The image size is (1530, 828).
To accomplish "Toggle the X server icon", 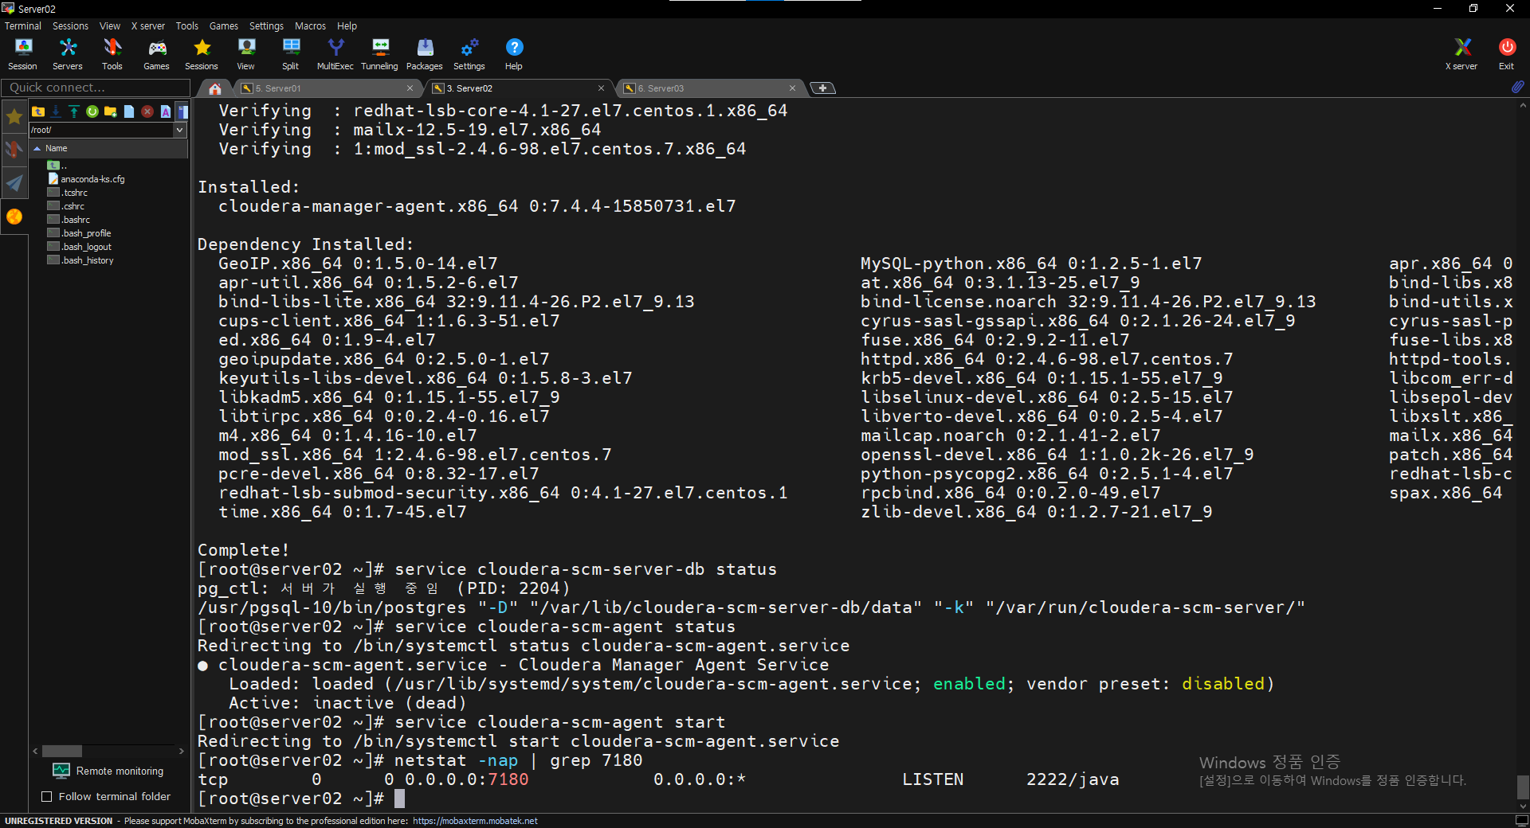I will 1462,54.
